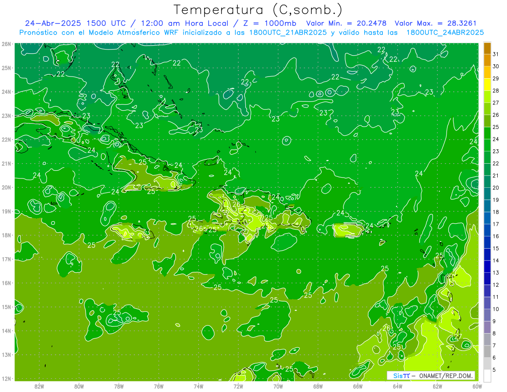
Task: Click the title 'Temperatura (C,somb.)'
Action: (x=258, y=10)
